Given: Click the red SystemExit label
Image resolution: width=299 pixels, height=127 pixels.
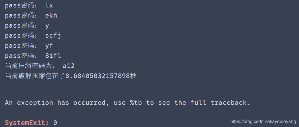Looking at the screenshot, I should point(27,123).
